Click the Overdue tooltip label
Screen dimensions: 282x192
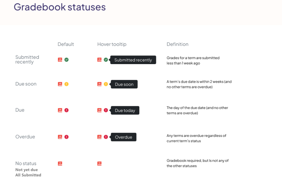click(x=124, y=137)
